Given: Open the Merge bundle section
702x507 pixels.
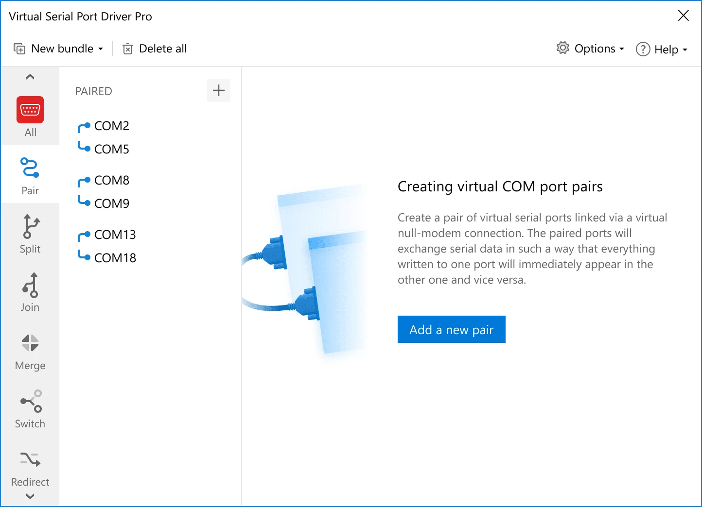Looking at the screenshot, I should pos(30,343).
